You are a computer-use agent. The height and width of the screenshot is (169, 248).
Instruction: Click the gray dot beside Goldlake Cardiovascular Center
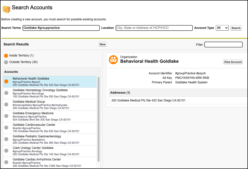(6, 128)
